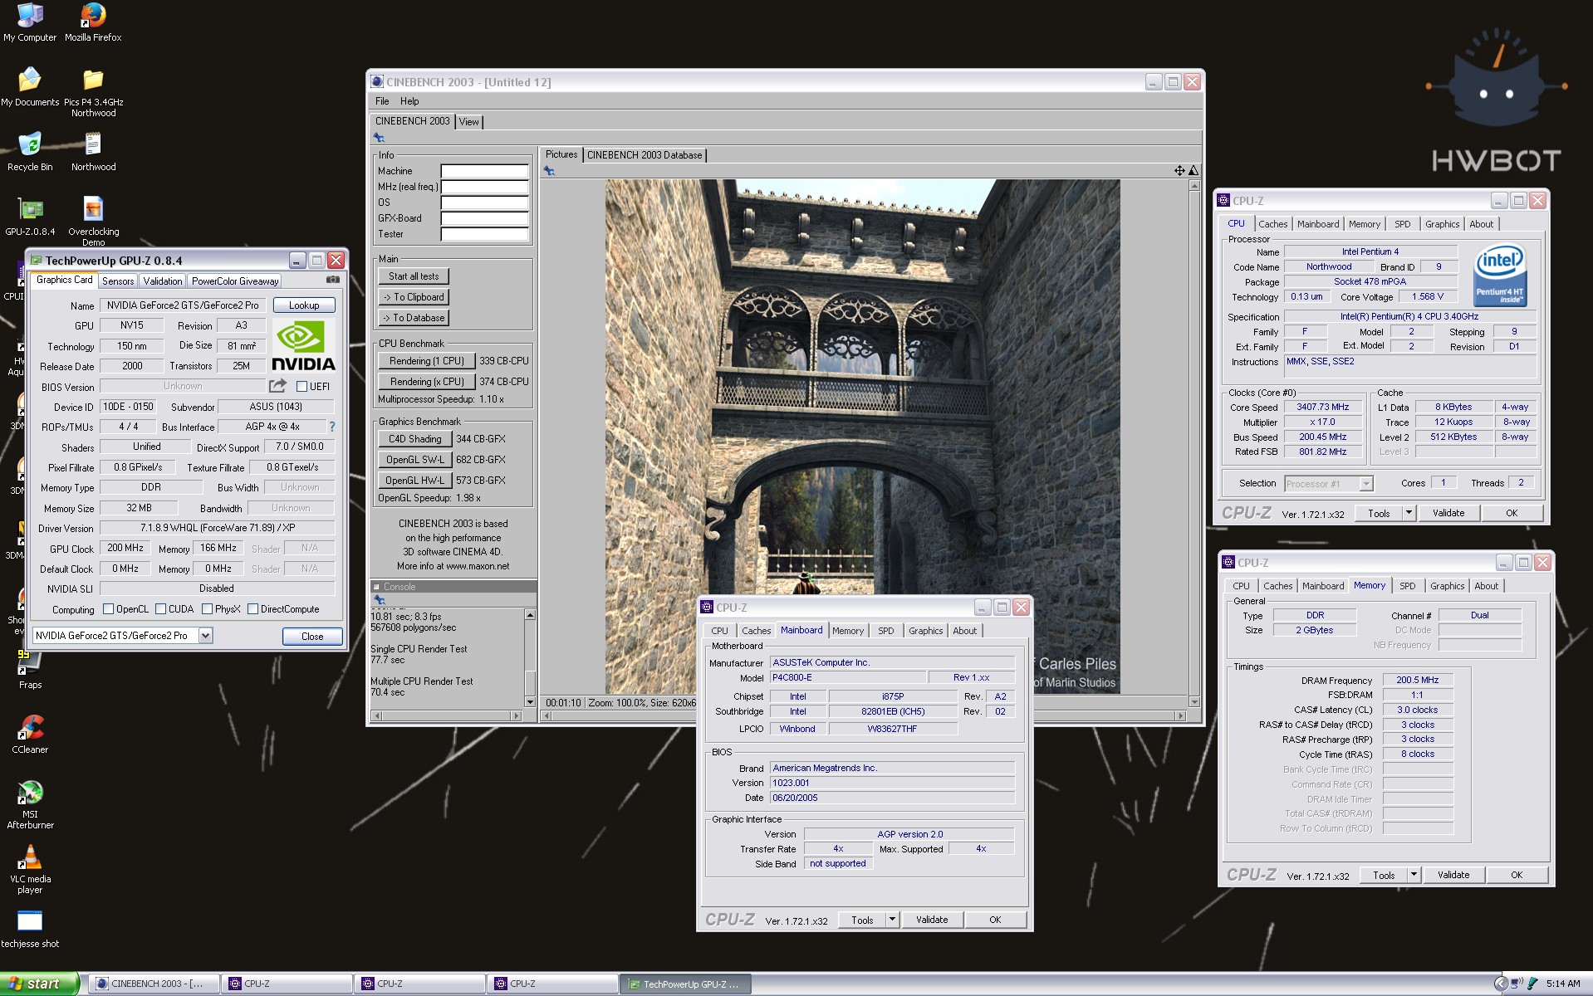
Task: Toggle DirectCompute checkbox in GPU-Z
Action: coord(252,609)
